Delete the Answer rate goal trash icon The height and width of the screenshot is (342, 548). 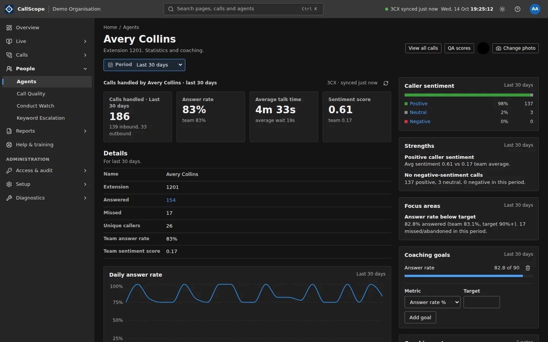tap(528, 268)
